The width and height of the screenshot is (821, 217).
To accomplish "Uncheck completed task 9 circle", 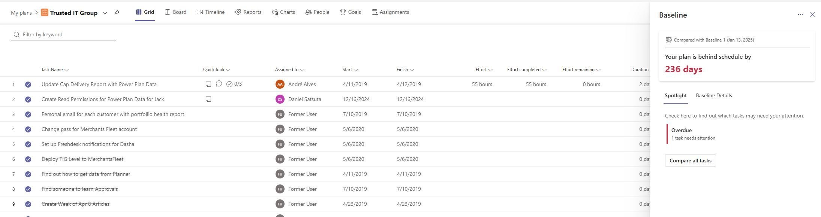I will point(28,204).
